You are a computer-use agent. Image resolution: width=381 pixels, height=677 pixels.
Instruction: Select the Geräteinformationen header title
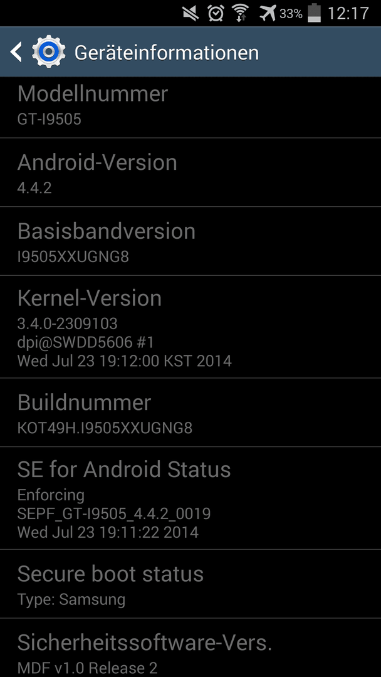(167, 53)
